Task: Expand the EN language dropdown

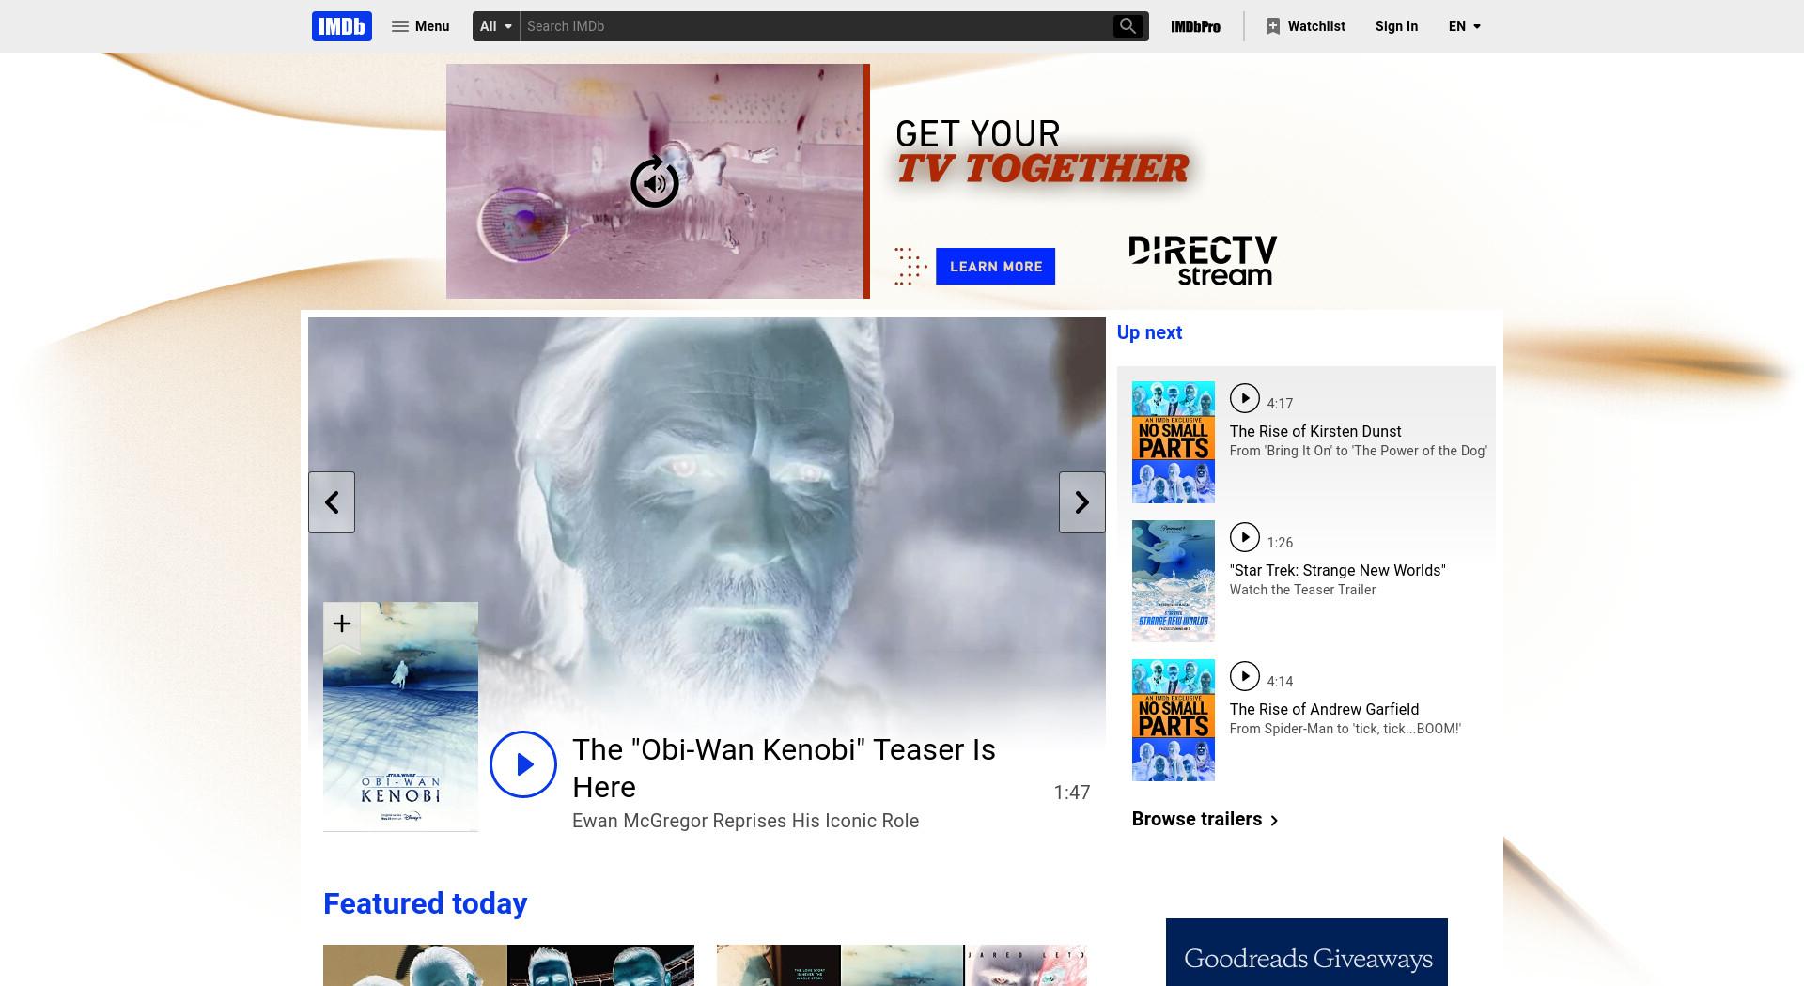Action: point(1464,26)
